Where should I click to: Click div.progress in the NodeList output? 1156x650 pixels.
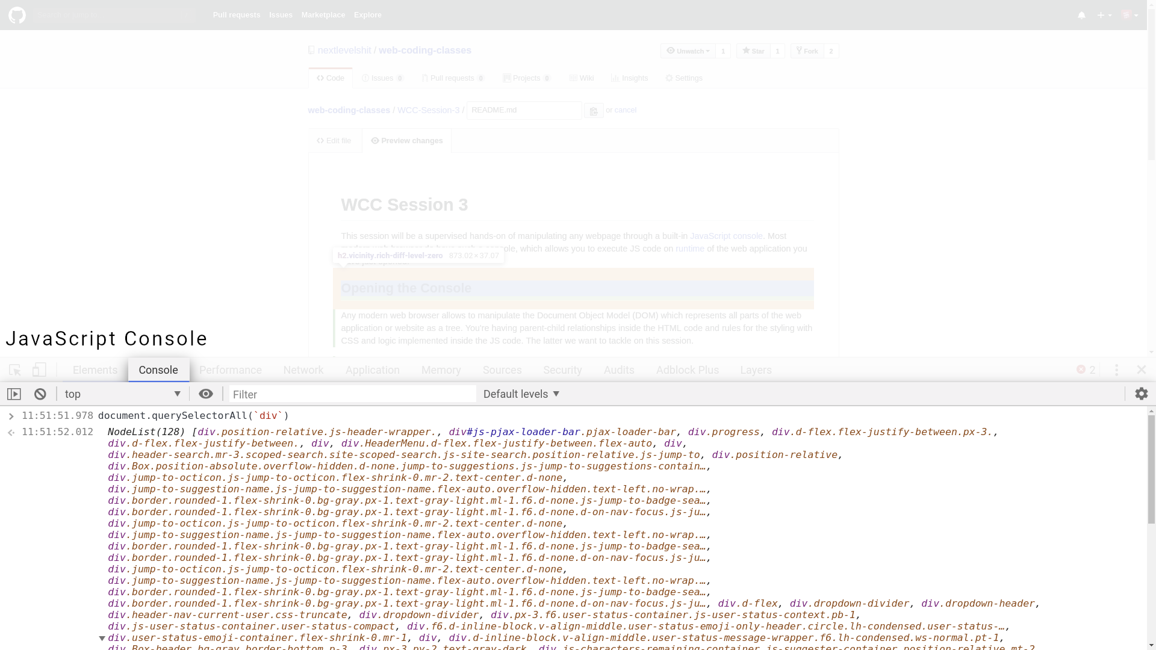[724, 432]
